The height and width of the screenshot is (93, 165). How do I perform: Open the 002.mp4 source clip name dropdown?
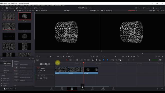click(x=67, y=11)
